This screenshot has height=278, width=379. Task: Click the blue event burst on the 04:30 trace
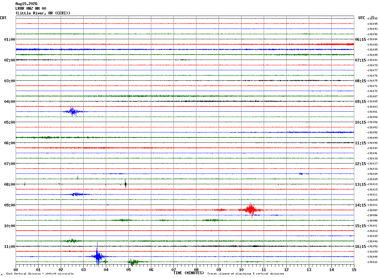tap(73, 111)
